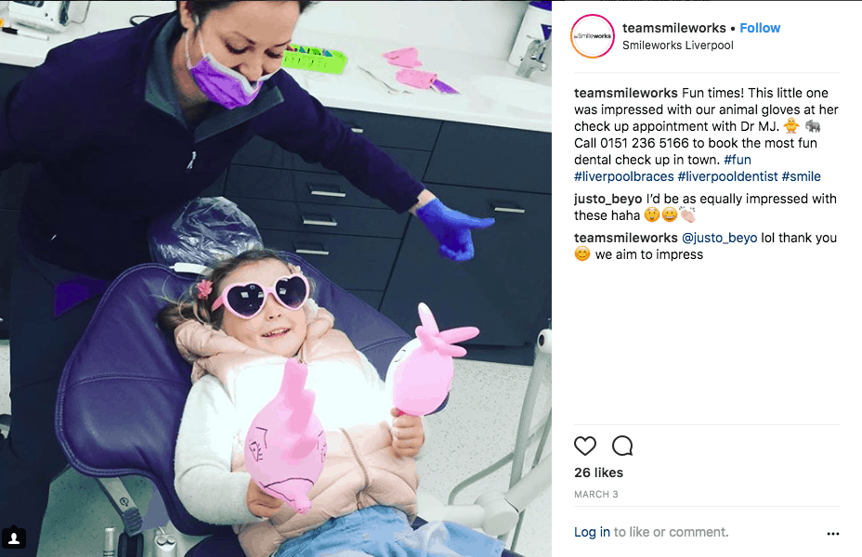Click the MARCH 3 post date
This screenshot has height=557, width=862.
[596, 495]
